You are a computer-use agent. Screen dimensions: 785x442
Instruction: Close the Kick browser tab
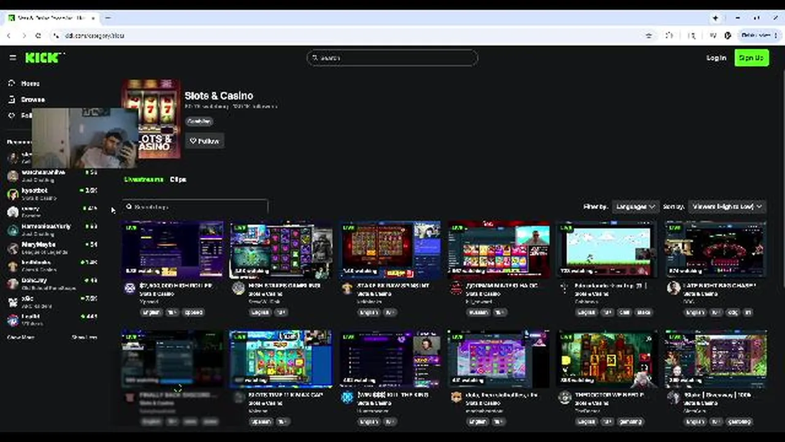click(x=93, y=18)
